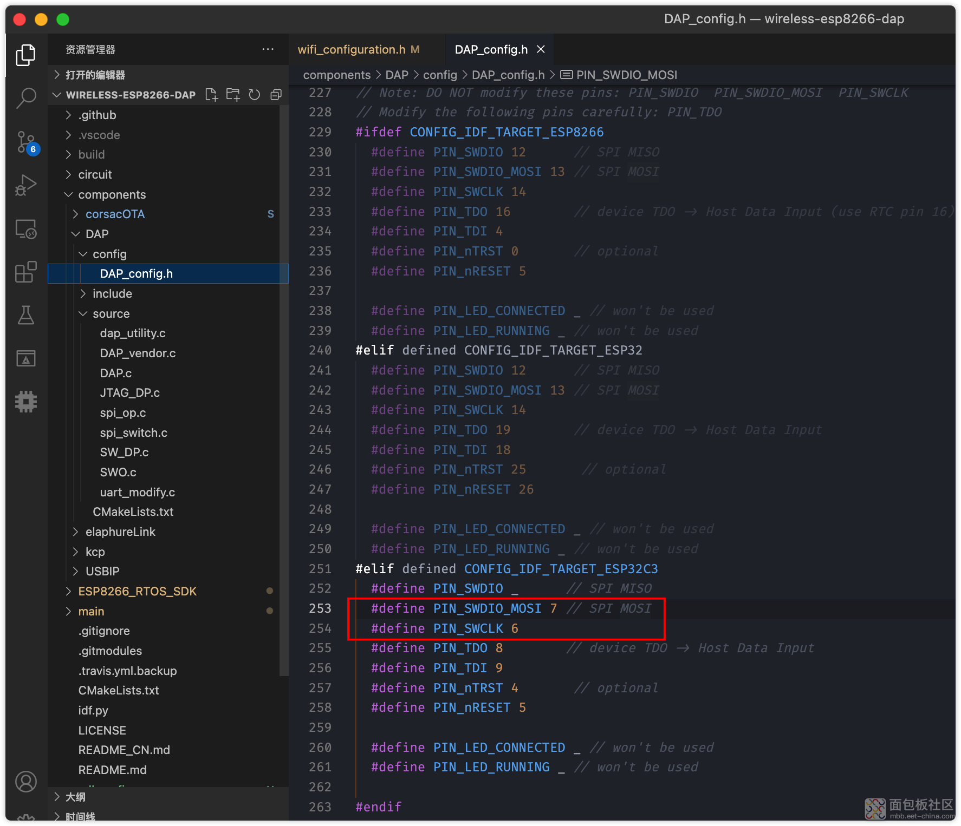
Task: Switch to wifi_configuration.h tab
Action: pos(359,49)
